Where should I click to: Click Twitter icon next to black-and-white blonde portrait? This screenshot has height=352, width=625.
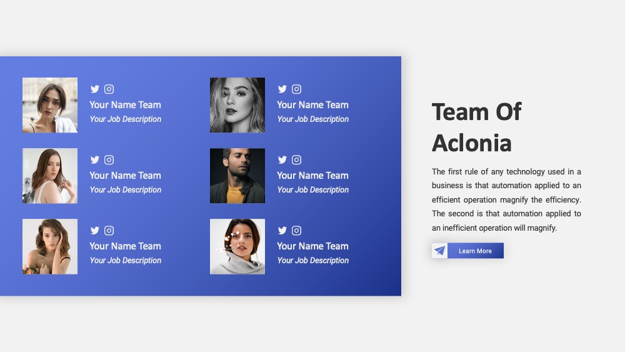282,89
